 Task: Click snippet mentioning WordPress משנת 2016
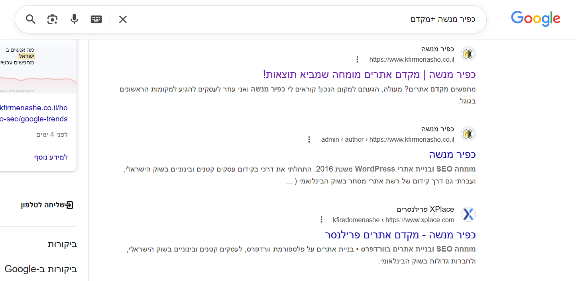click(299, 175)
